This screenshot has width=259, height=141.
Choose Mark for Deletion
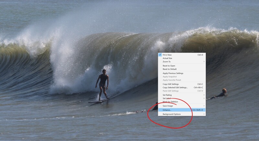click(182, 102)
